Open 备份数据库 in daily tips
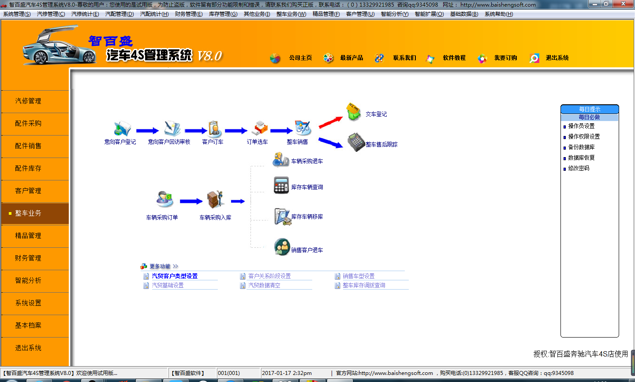Image resolution: width=635 pixels, height=382 pixels. 581,147
